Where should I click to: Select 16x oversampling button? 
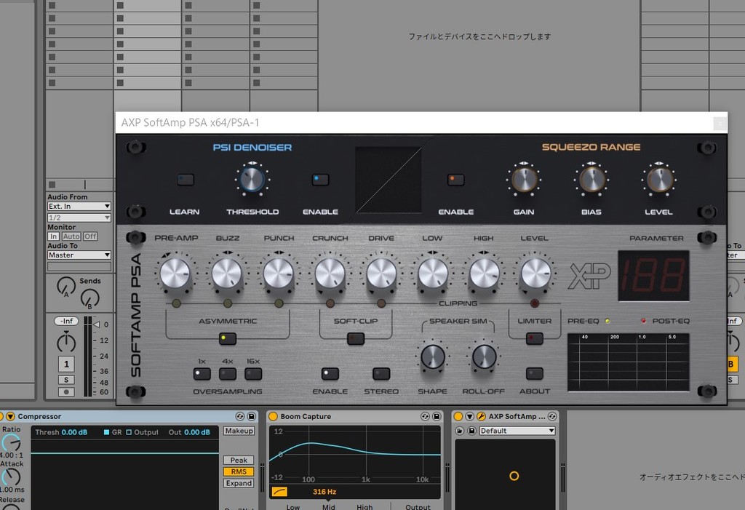253,374
